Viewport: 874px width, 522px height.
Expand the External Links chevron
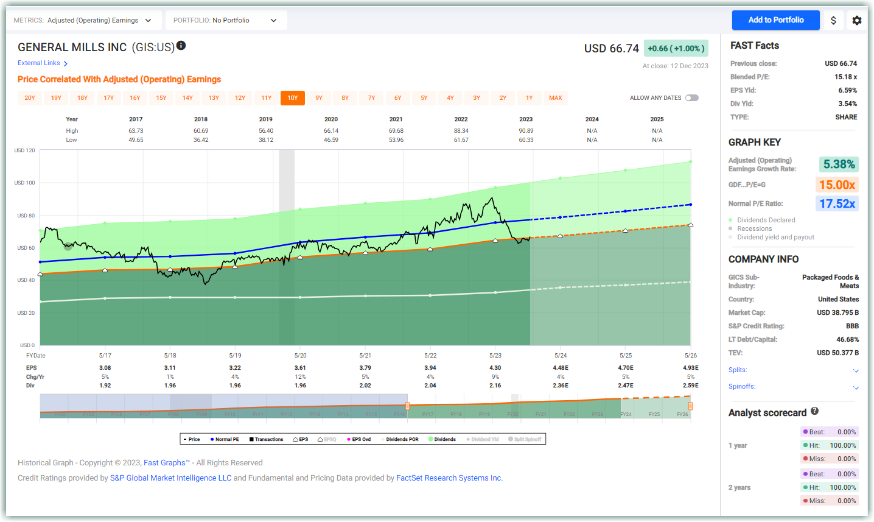click(65, 63)
